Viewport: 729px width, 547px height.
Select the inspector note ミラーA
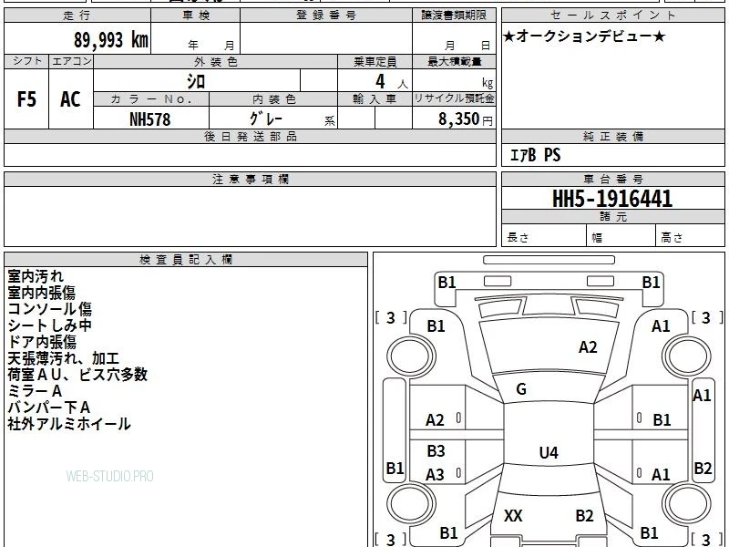click(x=35, y=391)
